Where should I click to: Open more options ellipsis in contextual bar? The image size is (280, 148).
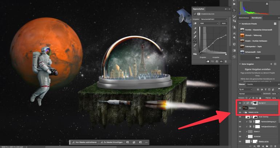[147, 142]
